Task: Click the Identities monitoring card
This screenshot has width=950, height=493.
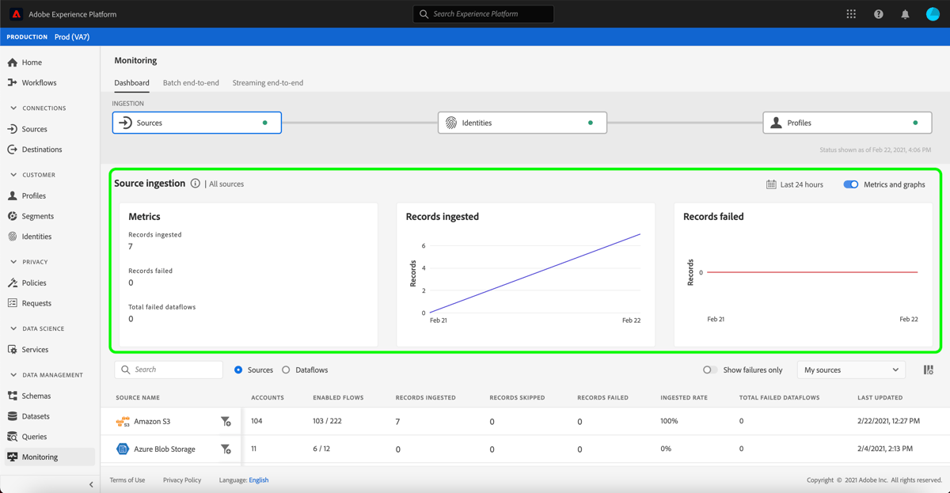Action: [x=522, y=123]
